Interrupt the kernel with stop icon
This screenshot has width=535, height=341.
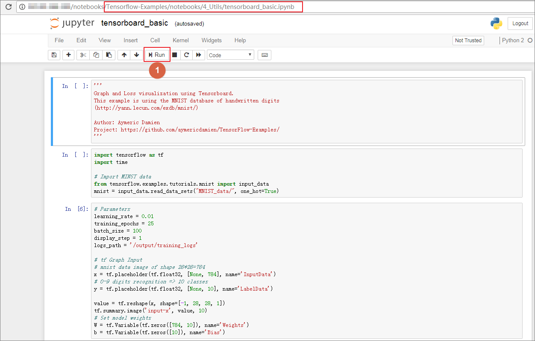tap(174, 55)
